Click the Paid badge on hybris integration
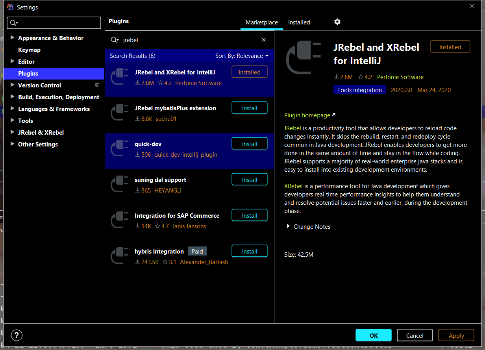This screenshot has width=485, height=350. [197, 251]
